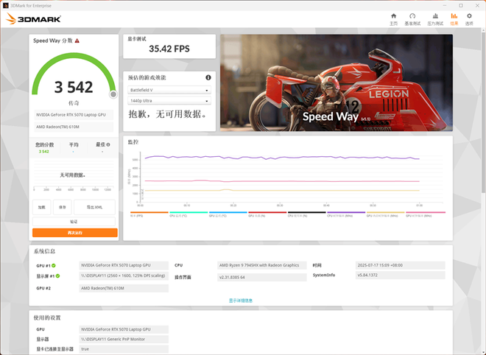Viewport: 486px width, 355px height.
Task: Click the green check icon beside GPU #1
Action: (54, 264)
